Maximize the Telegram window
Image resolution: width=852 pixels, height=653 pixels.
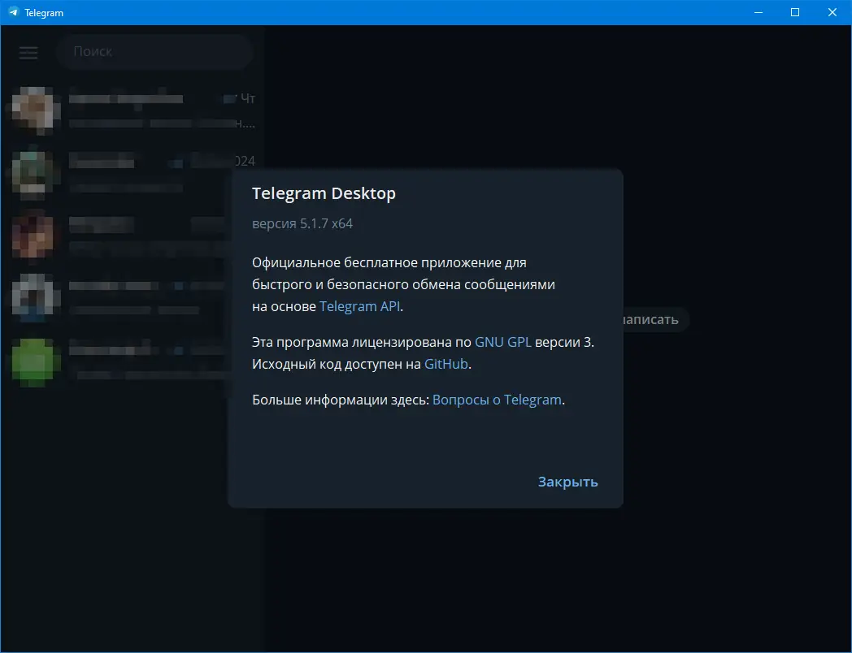pos(795,12)
